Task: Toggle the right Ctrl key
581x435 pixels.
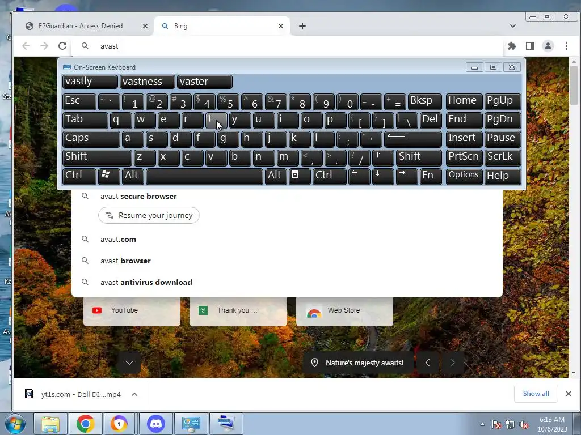Action: click(x=330, y=177)
